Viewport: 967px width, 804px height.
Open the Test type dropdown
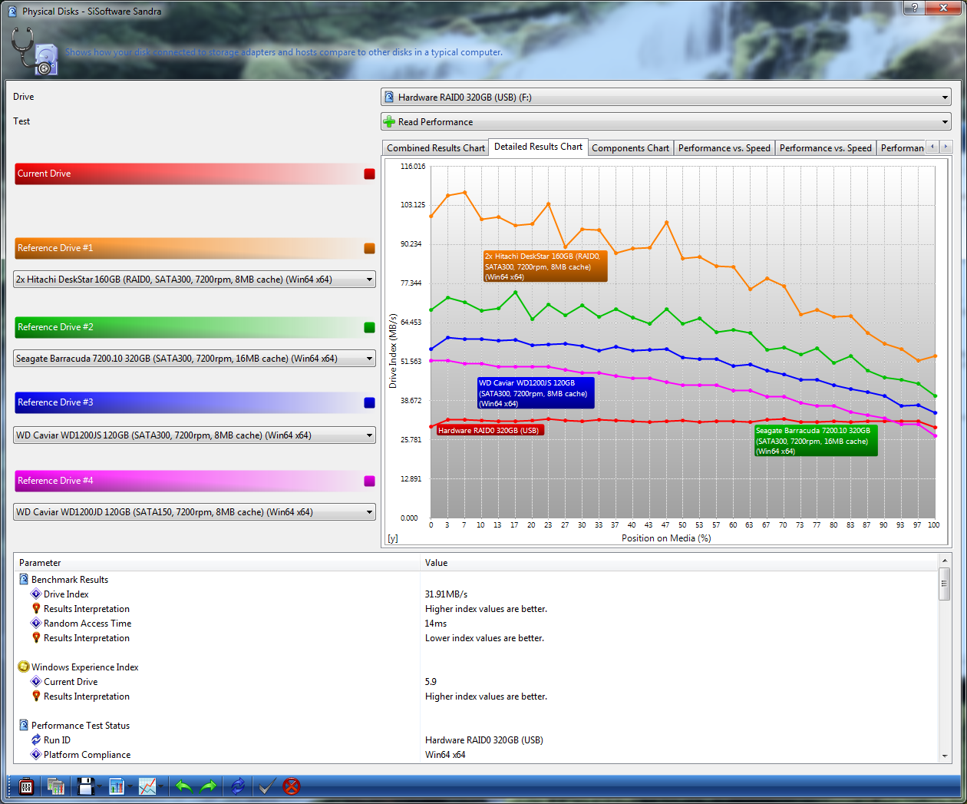[666, 122]
